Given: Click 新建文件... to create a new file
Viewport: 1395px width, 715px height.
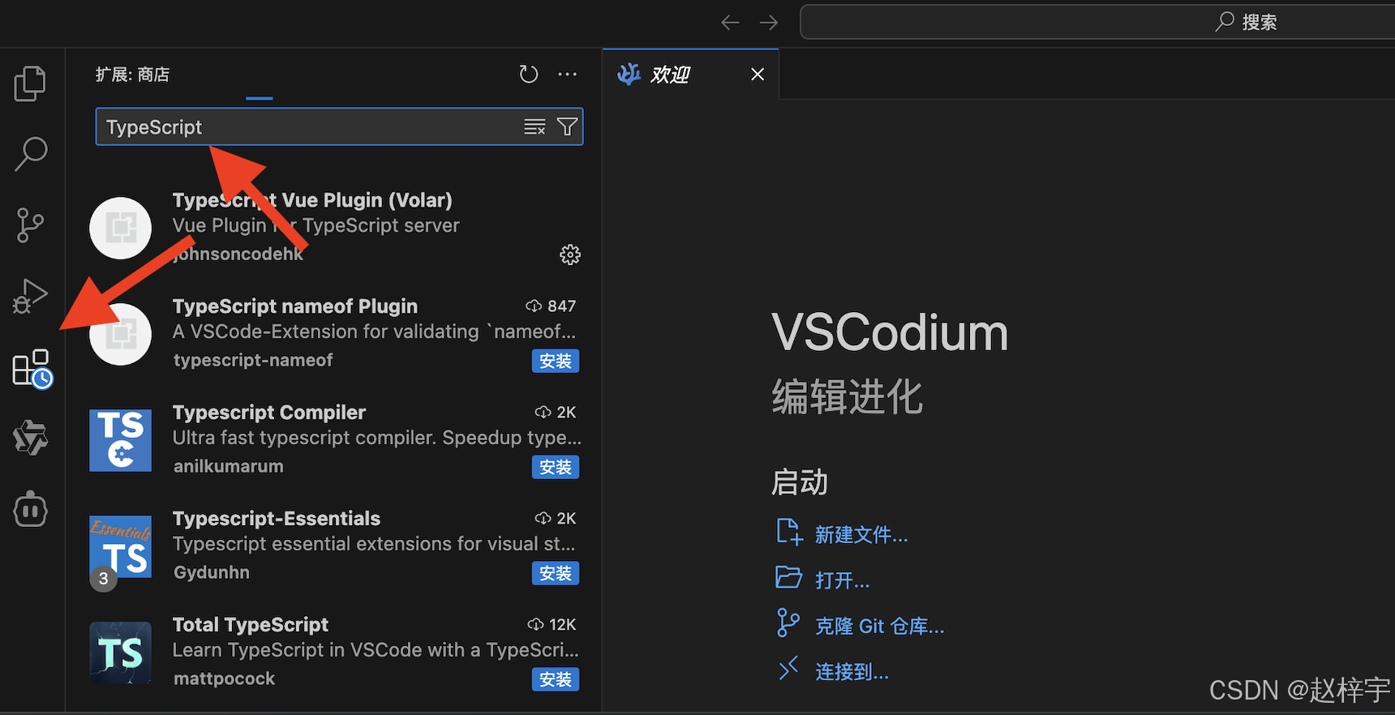Looking at the screenshot, I should (x=861, y=535).
